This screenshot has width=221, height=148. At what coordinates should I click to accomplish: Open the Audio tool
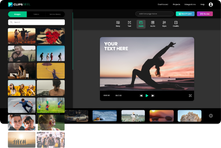pos(153,24)
